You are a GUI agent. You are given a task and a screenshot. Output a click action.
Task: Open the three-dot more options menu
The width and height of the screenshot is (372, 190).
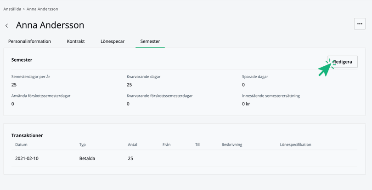[x=360, y=24]
